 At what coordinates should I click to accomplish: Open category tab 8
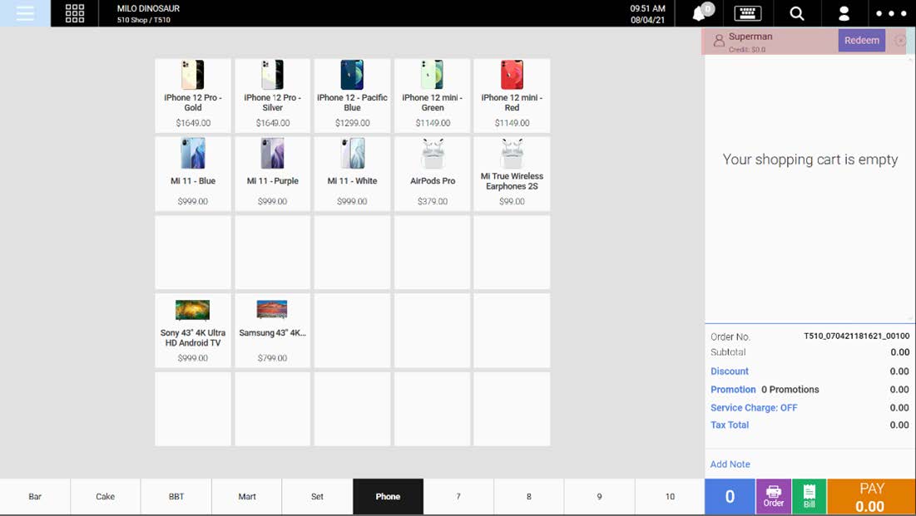[x=528, y=496]
